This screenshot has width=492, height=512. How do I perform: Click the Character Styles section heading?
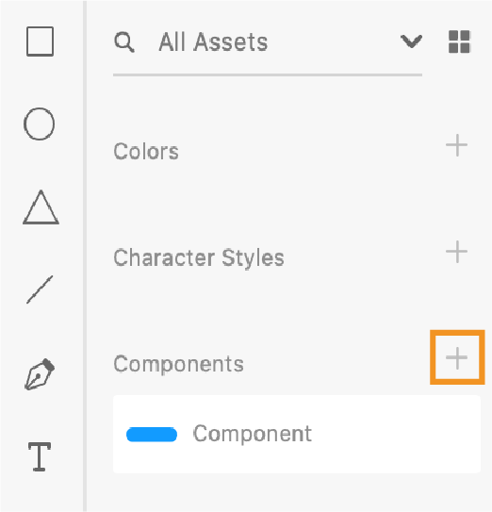(199, 258)
